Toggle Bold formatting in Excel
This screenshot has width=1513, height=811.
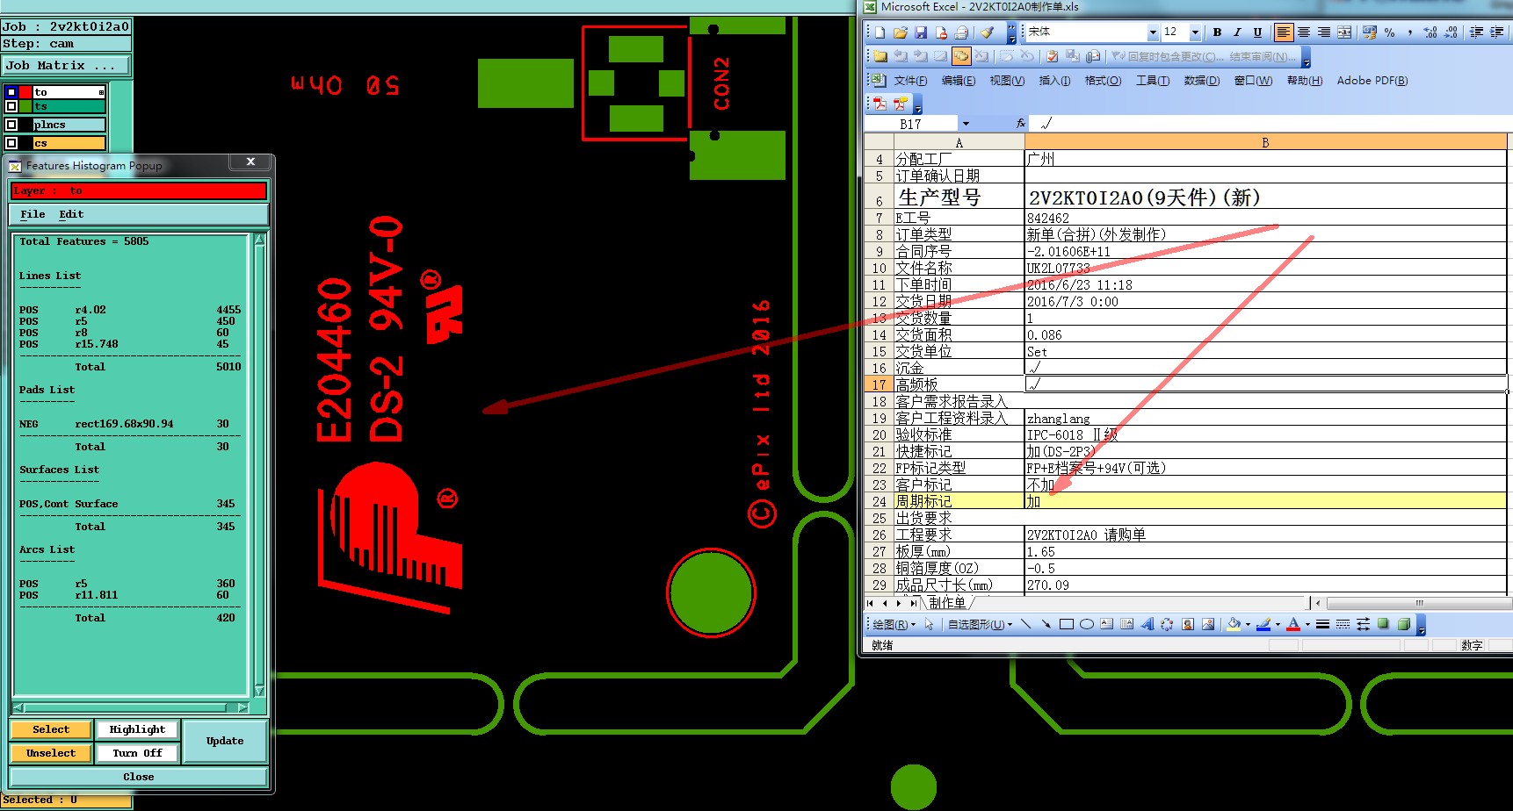pyautogui.click(x=1217, y=32)
